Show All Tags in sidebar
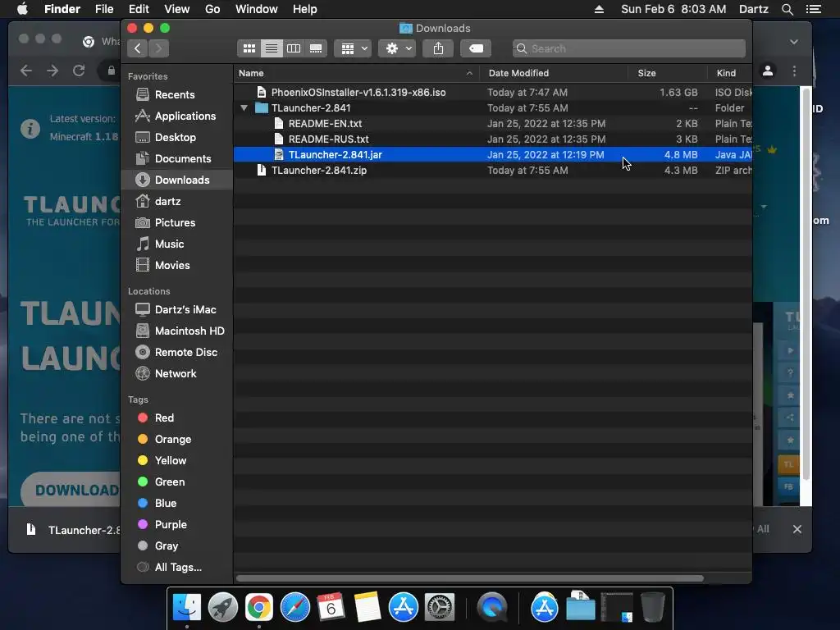The image size is (840, 630). point(177,568)
